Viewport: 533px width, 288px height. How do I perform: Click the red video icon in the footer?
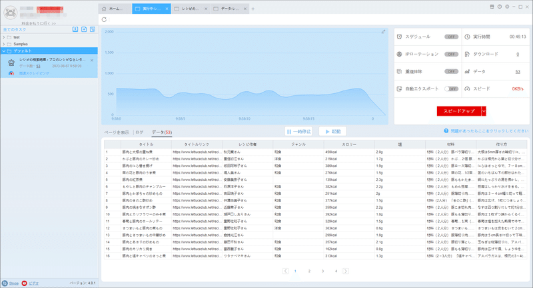24,283
